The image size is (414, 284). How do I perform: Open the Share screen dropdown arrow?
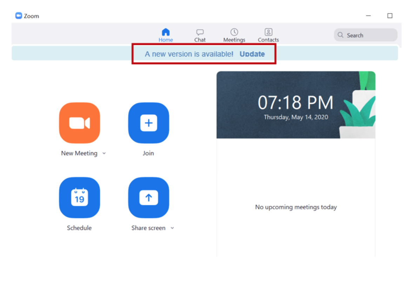pyautogui.click(x=172, y=228)
